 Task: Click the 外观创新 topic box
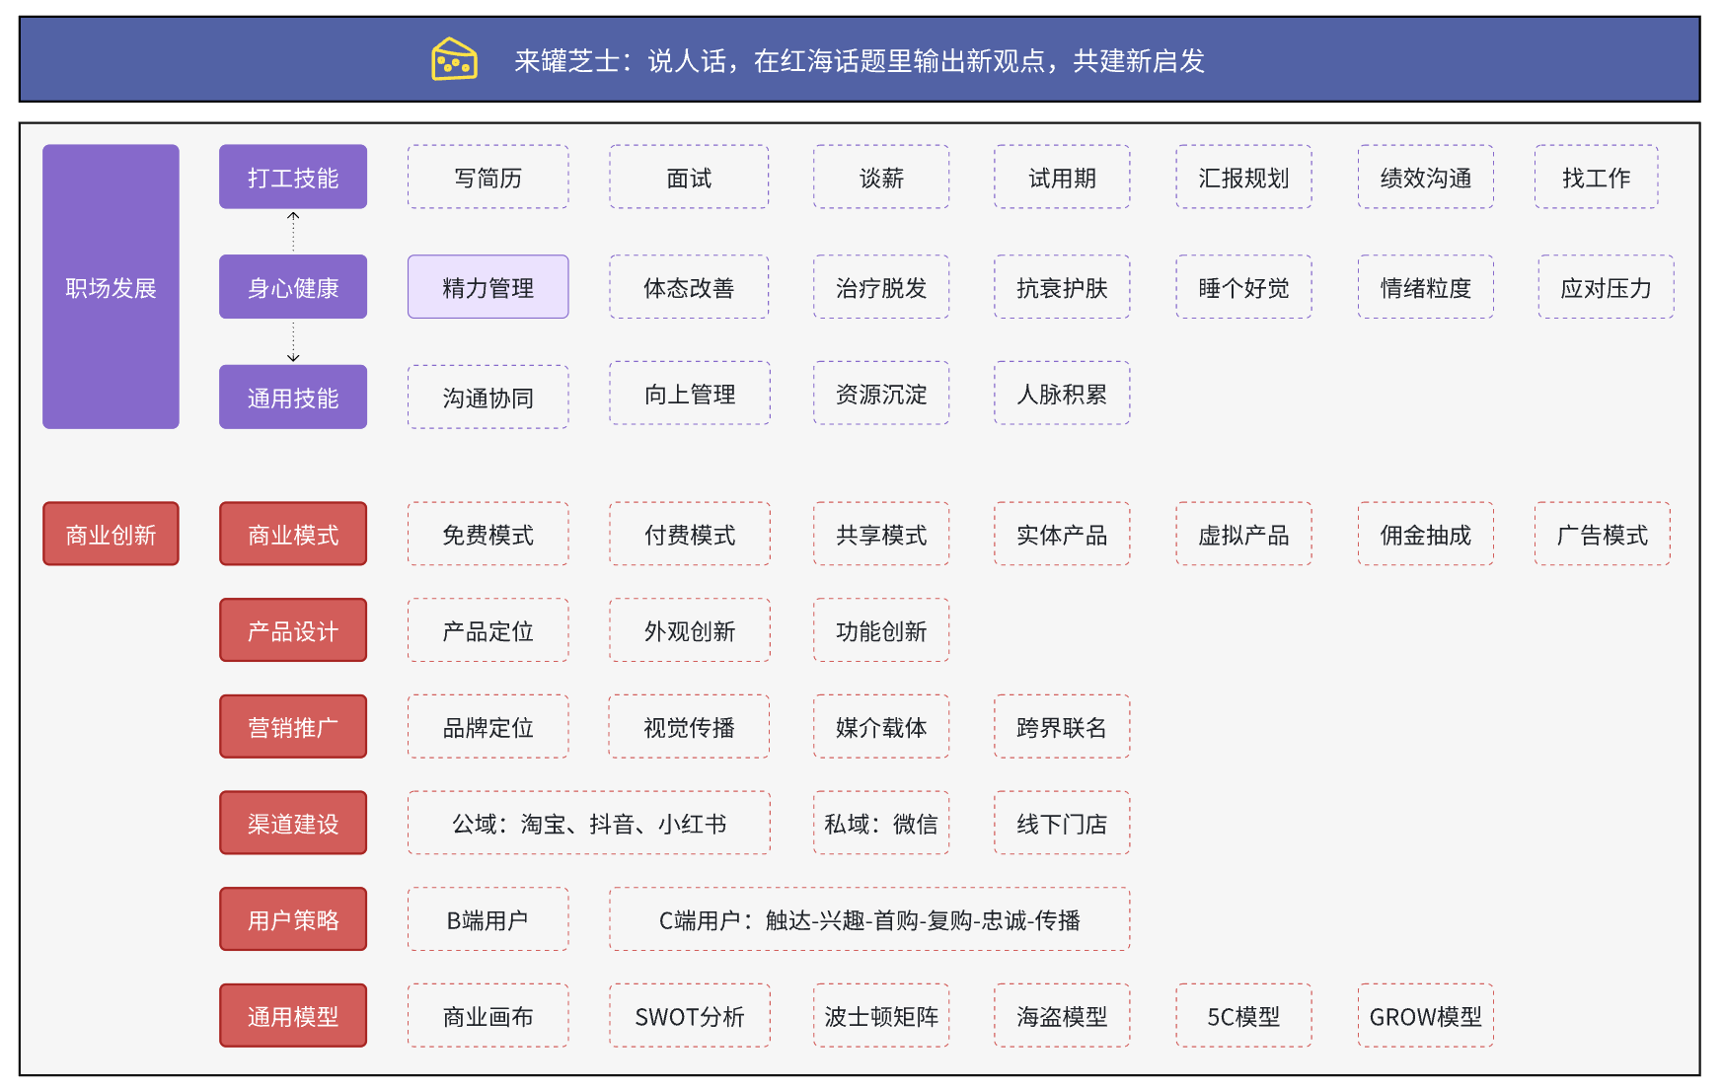point(690,630)
